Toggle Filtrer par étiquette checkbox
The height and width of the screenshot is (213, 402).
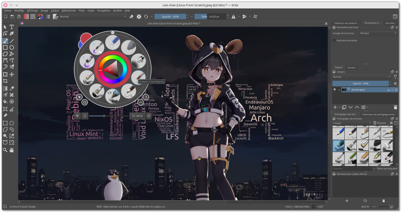[x=374, y=169]
